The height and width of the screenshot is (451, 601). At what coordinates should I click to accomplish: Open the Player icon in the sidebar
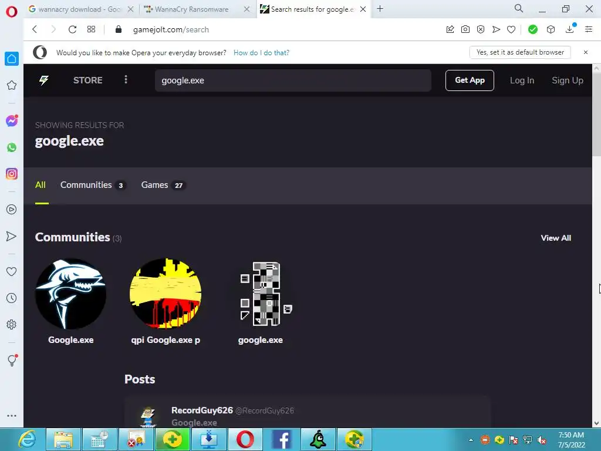[x=12, y=210]
